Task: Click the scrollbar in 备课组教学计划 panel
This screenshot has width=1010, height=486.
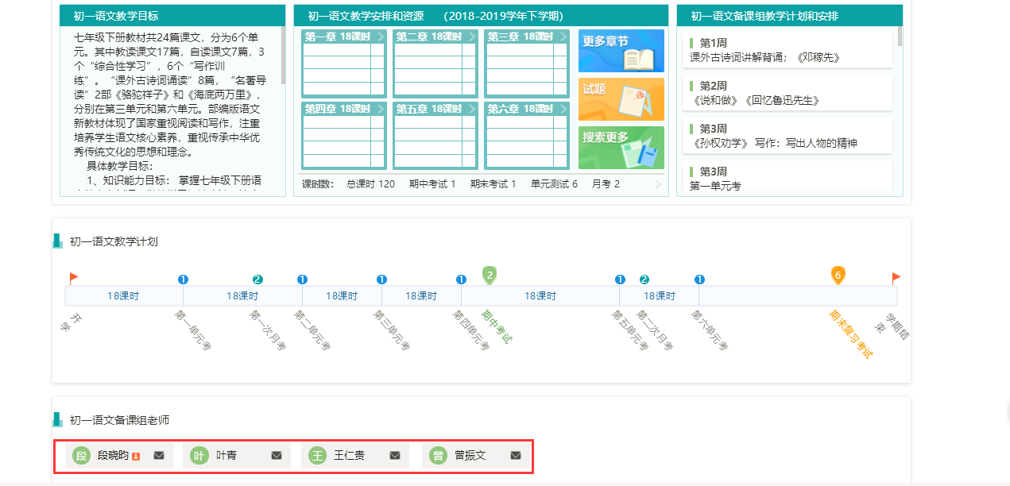Action: pos(900,36)
